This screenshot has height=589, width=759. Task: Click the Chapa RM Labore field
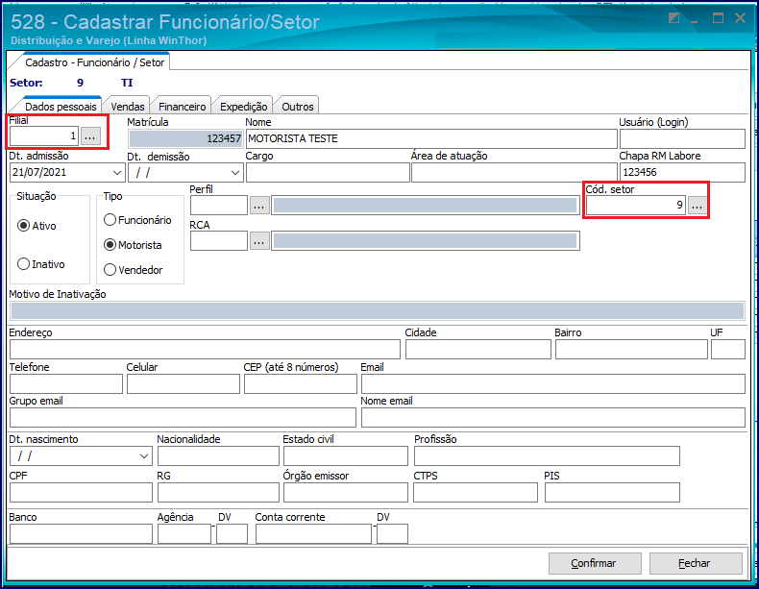[682, 173]
